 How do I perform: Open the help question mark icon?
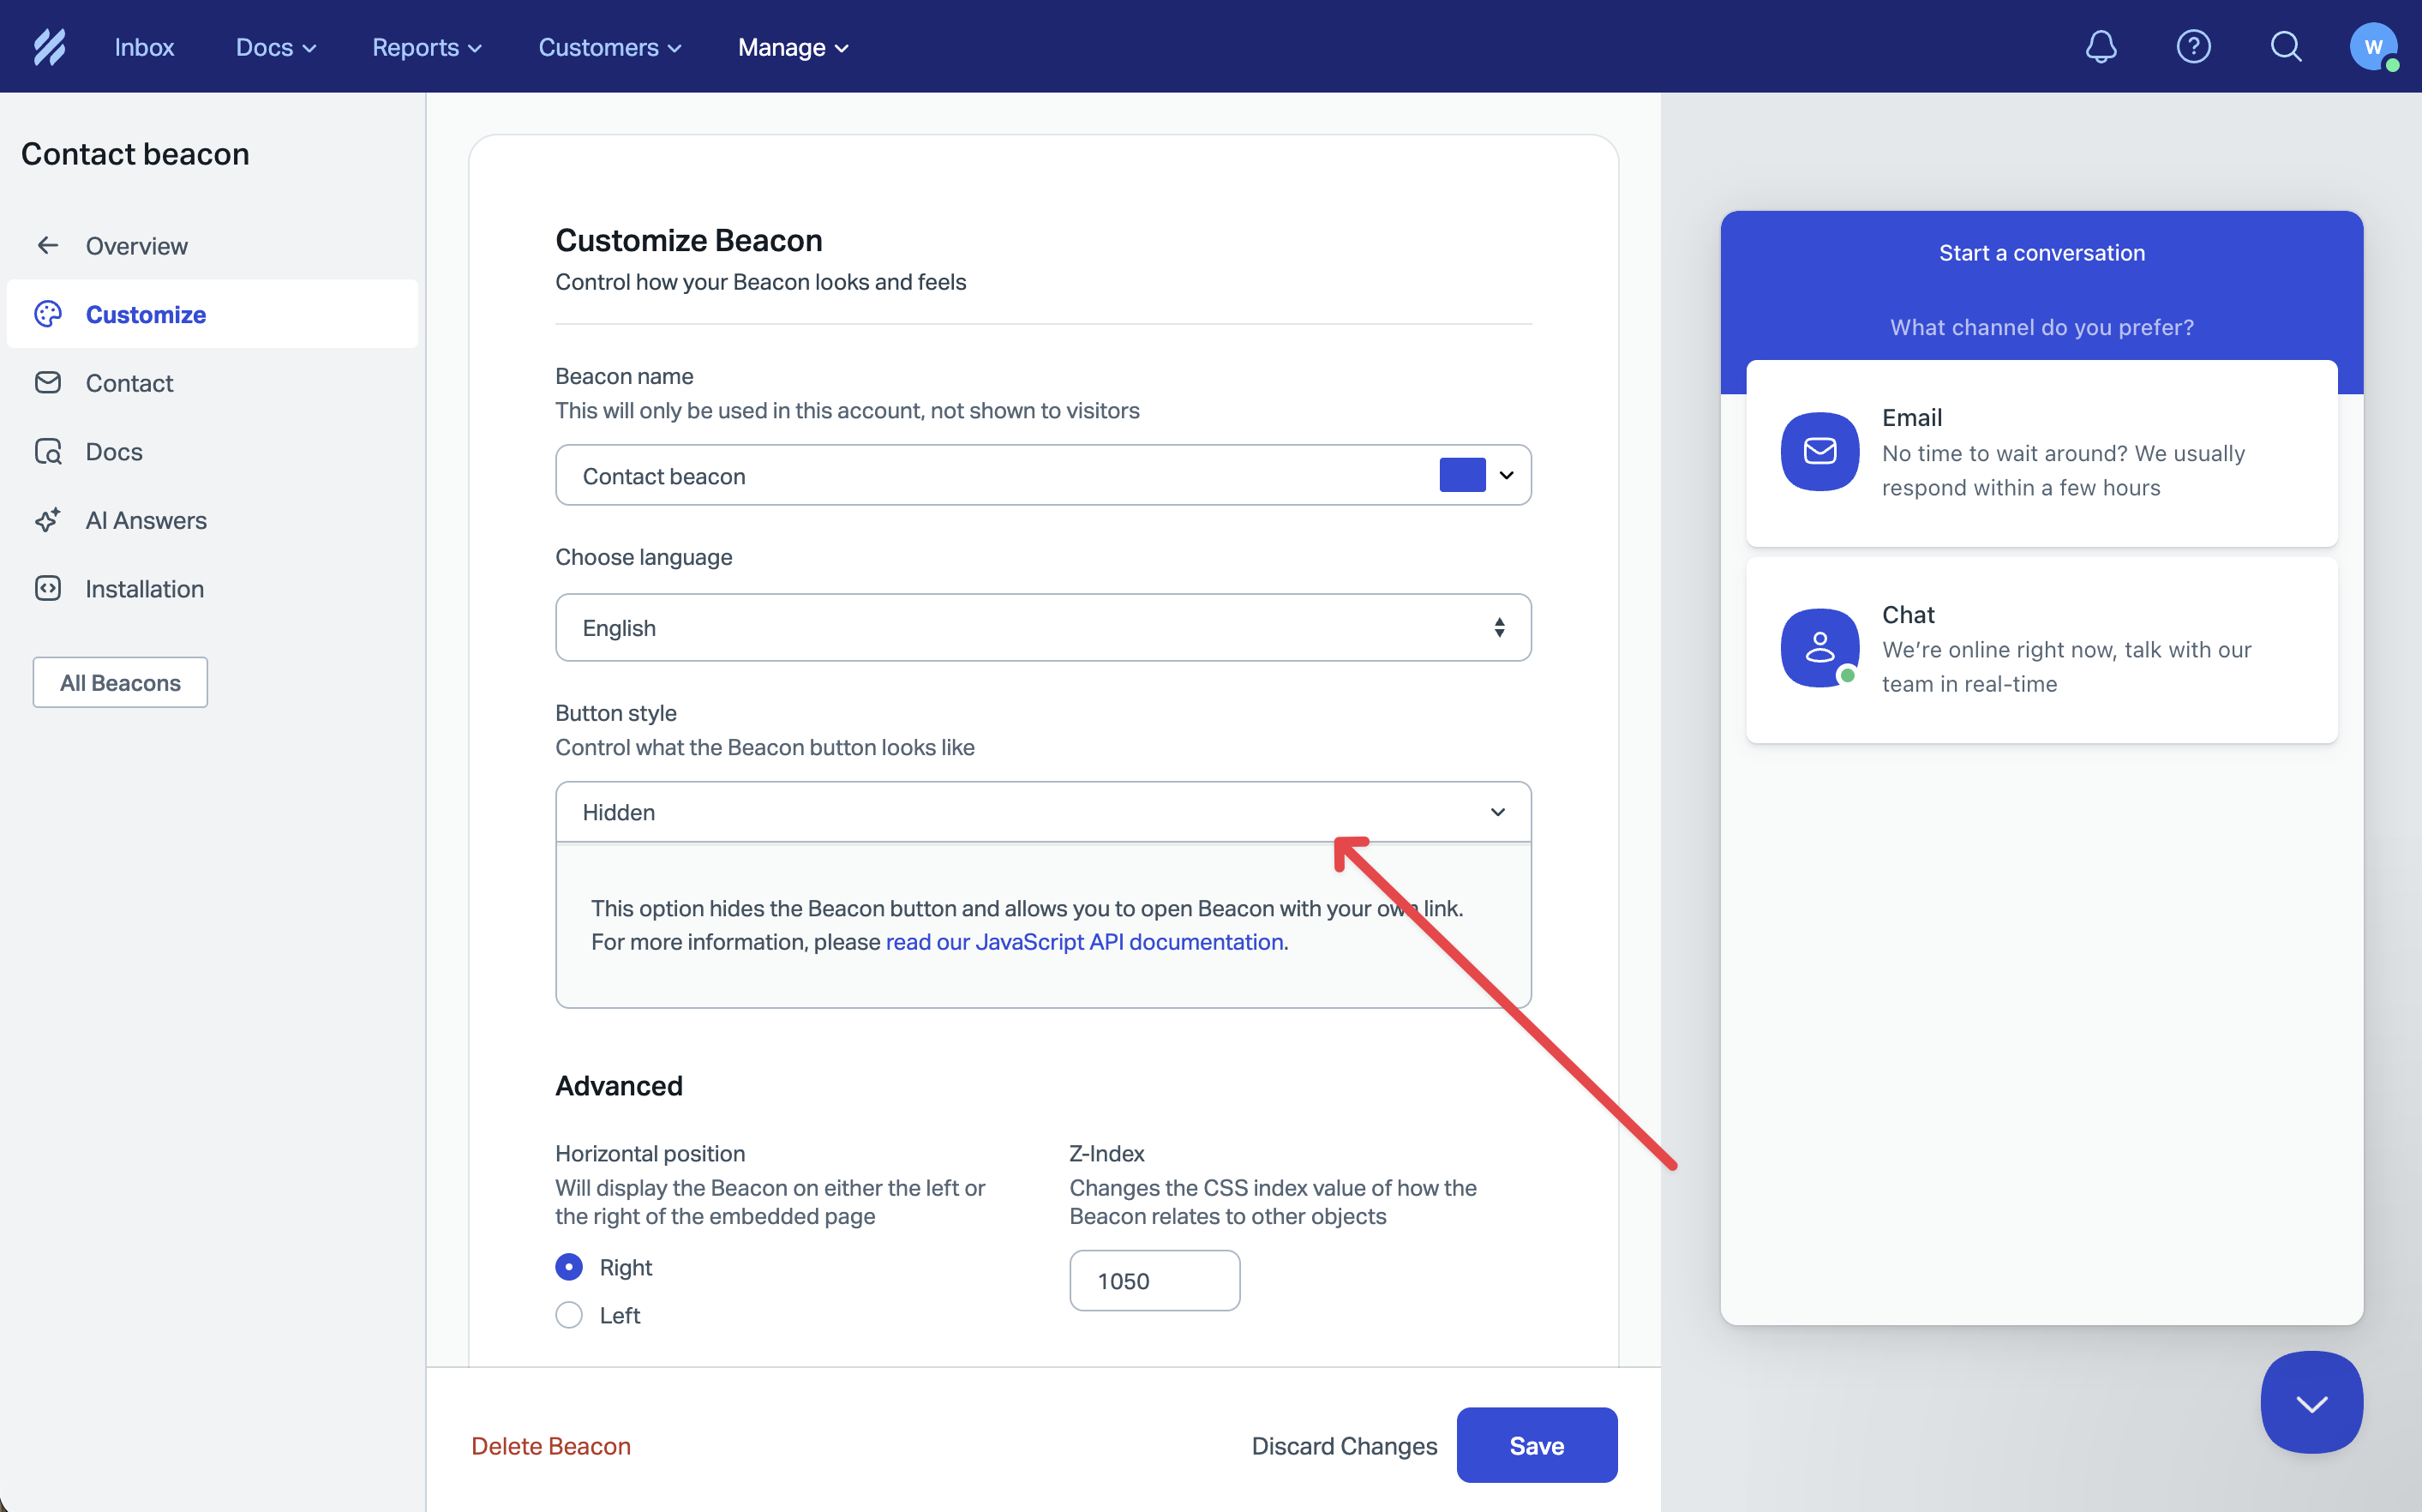(2193, 47)
